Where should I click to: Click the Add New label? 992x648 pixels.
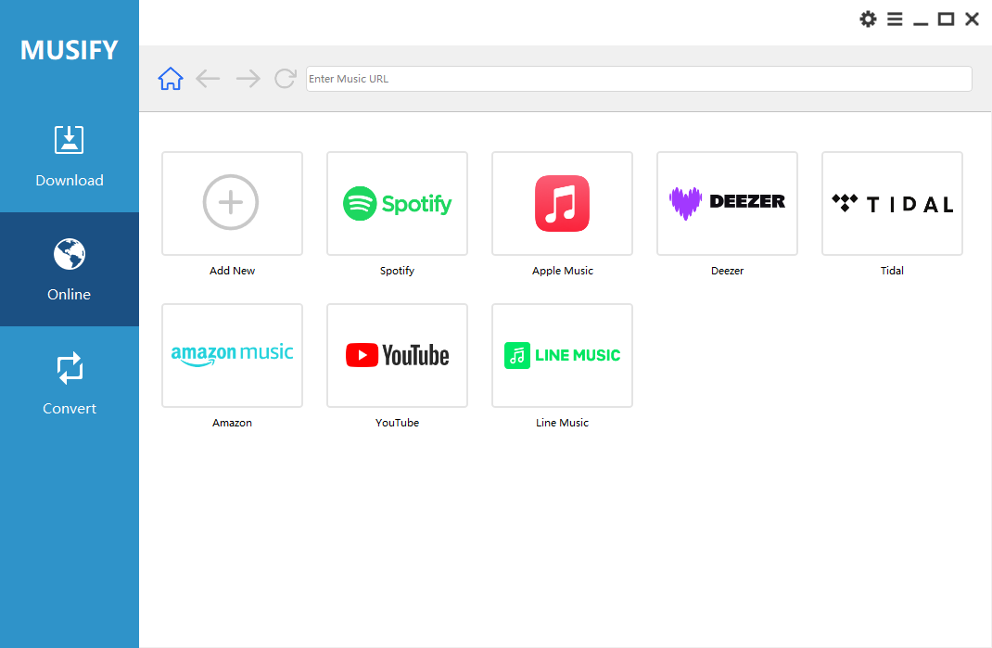232,270
